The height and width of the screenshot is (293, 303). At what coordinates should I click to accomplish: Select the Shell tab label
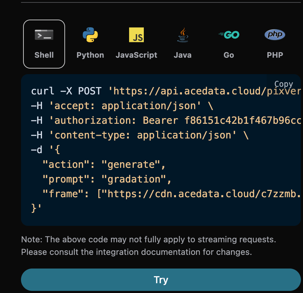click(x=44, y=55)
